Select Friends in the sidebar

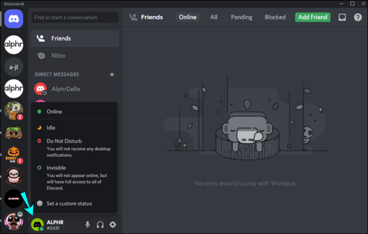coord(75,38)
